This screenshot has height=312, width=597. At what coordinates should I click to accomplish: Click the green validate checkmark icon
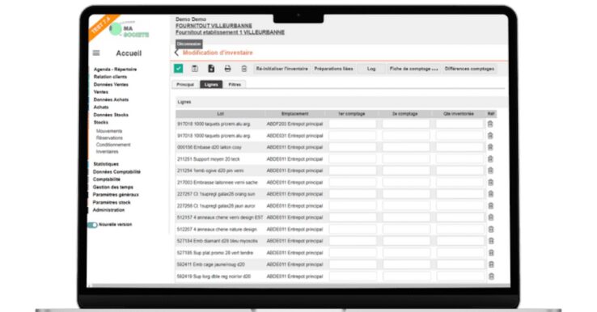pos(178,69)
